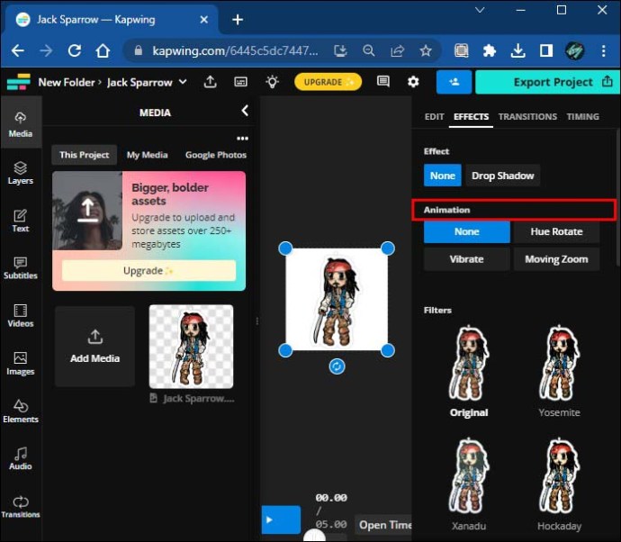Screen dimensions: 621x542
Task: Expand the Jack Sparrow project name dropdown
Action: click(x=183, y=82)
